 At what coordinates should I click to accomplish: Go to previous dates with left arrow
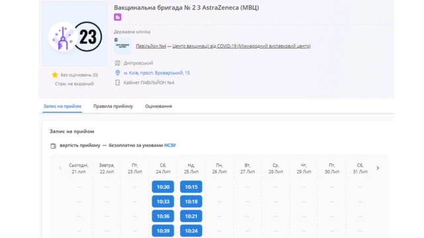pos(60,168)
